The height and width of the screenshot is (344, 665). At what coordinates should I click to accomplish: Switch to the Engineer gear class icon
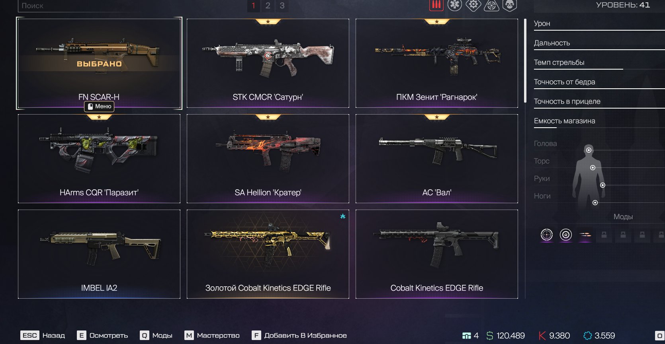[473, 5]
